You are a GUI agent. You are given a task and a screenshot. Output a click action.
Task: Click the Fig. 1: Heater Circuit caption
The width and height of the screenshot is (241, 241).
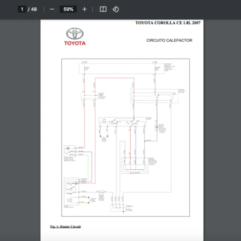[x=65, y=227]
